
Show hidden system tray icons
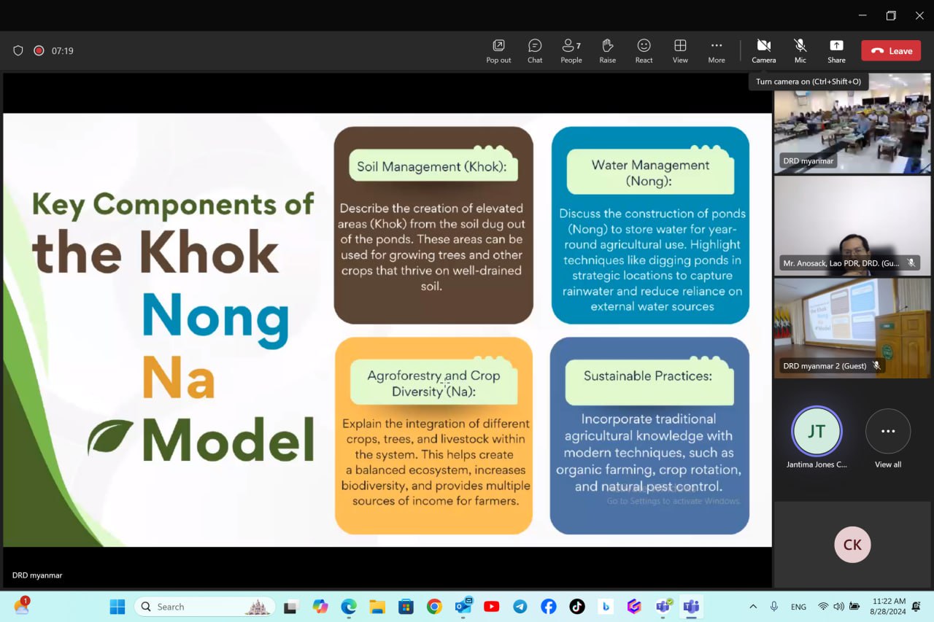(x=753, y=607)
